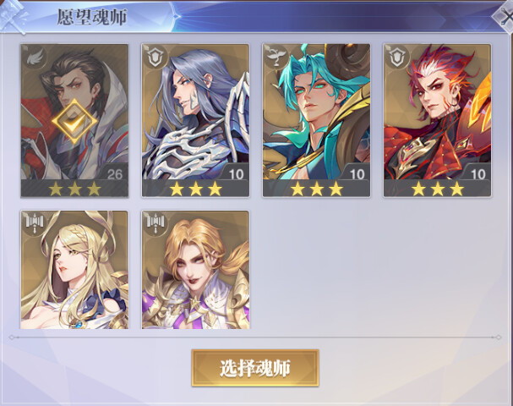Viewport: 513px width, 406px height.
Task: Uncheck the golden diamond checkmark on selected hero
Action: [74, 122]
